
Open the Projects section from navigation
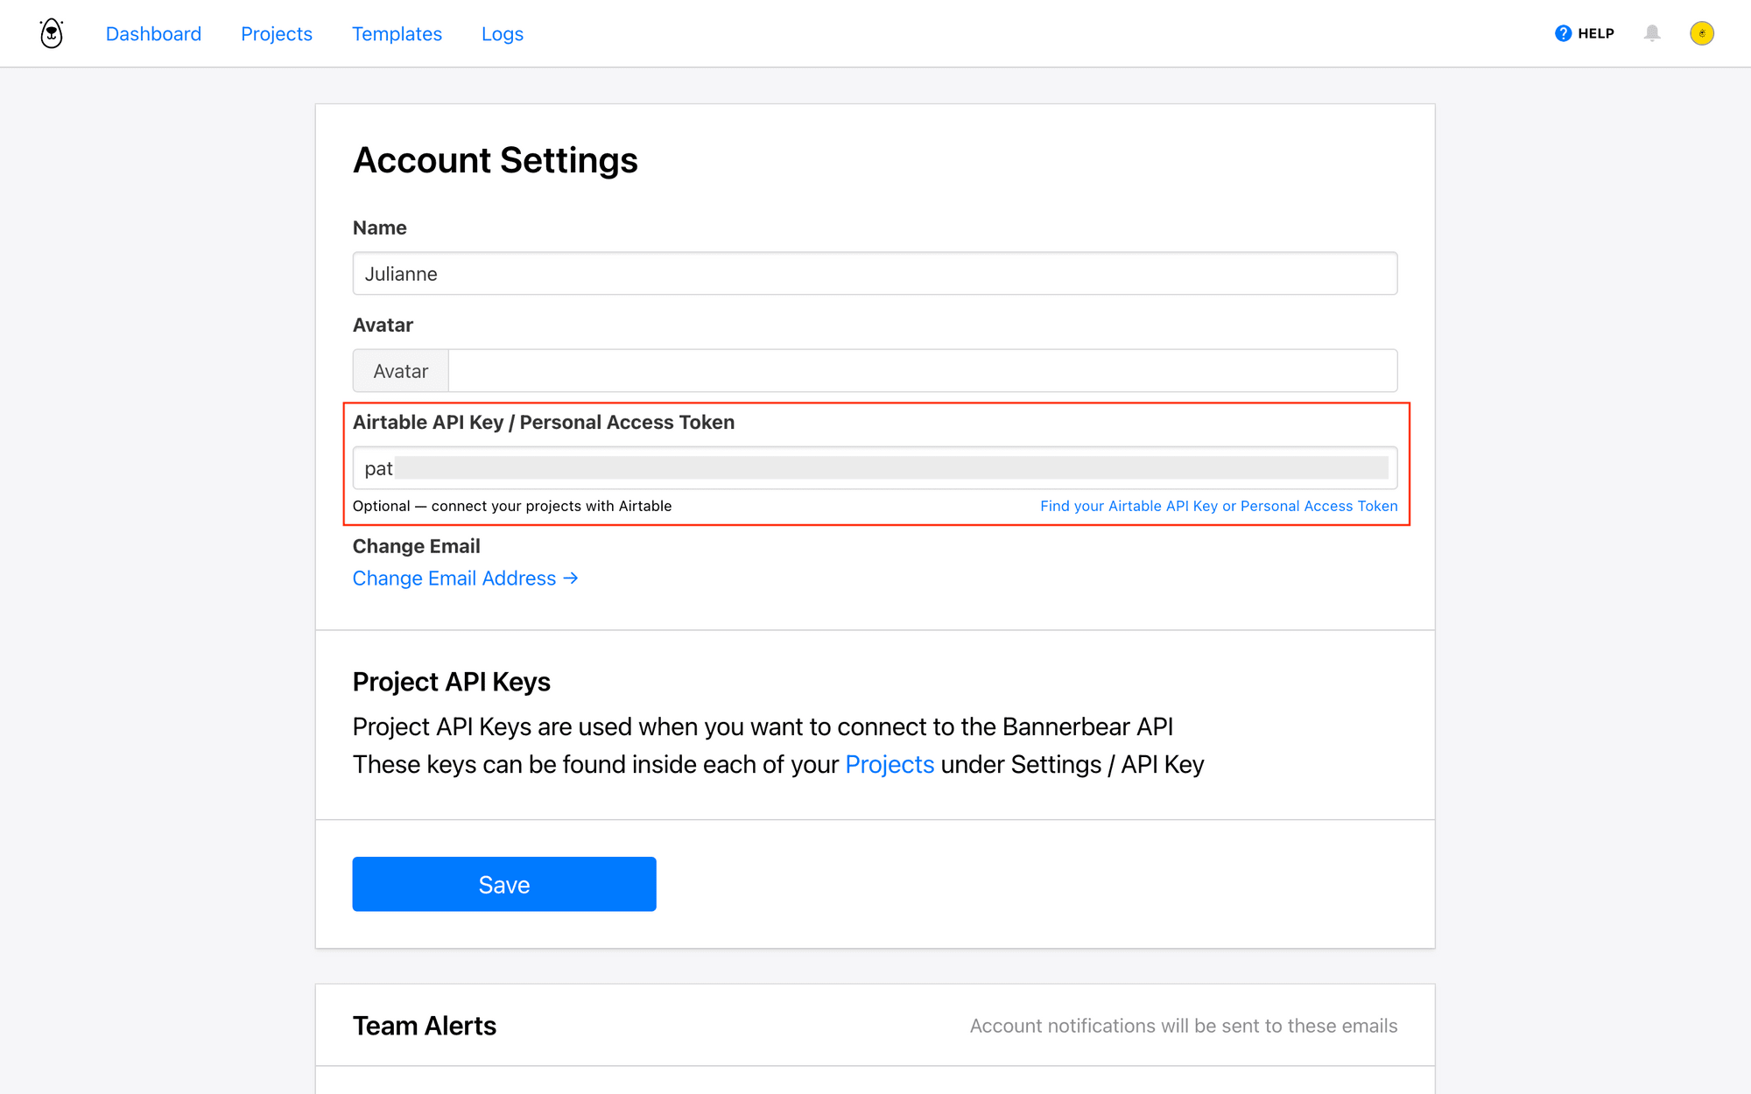click(277, 33)
